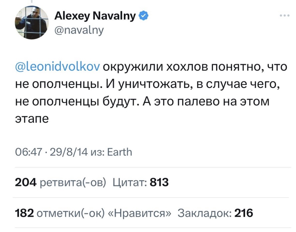View the 204 retweets count
Viewport: 296px width, 232px height.
[x=26, y=182]
